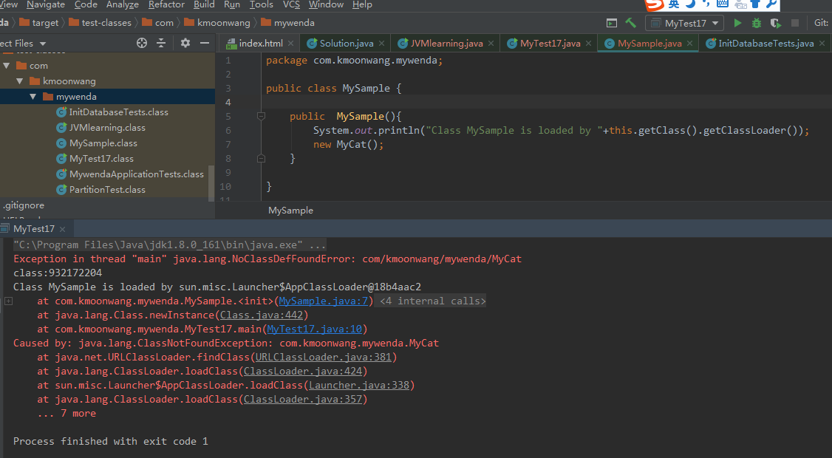Open the Code menu
Image resolution: width=832 pixels, height=458 pixels.
86,4
